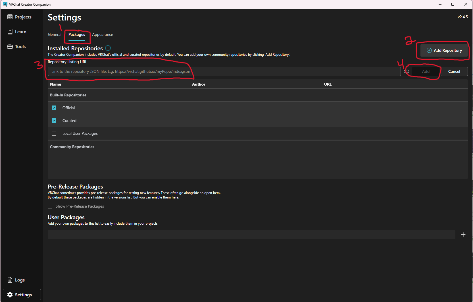The width and height of the screenshot is (473, 302).
Task: Uncheck the Official repository checkbox
Action: [x=54, y=108]
